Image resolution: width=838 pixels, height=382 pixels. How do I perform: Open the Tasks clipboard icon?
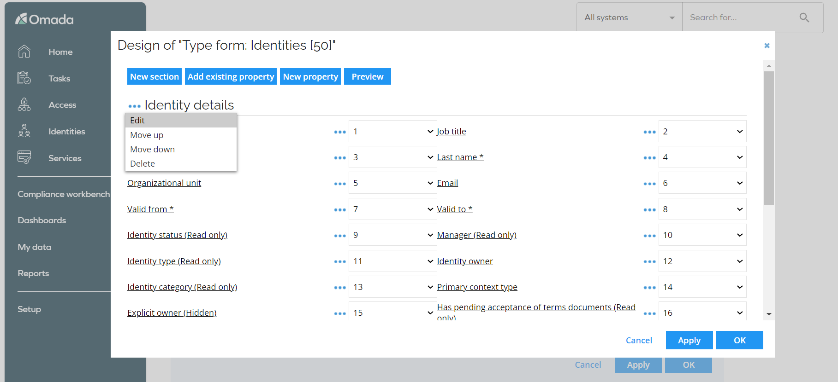coord(24,78)
